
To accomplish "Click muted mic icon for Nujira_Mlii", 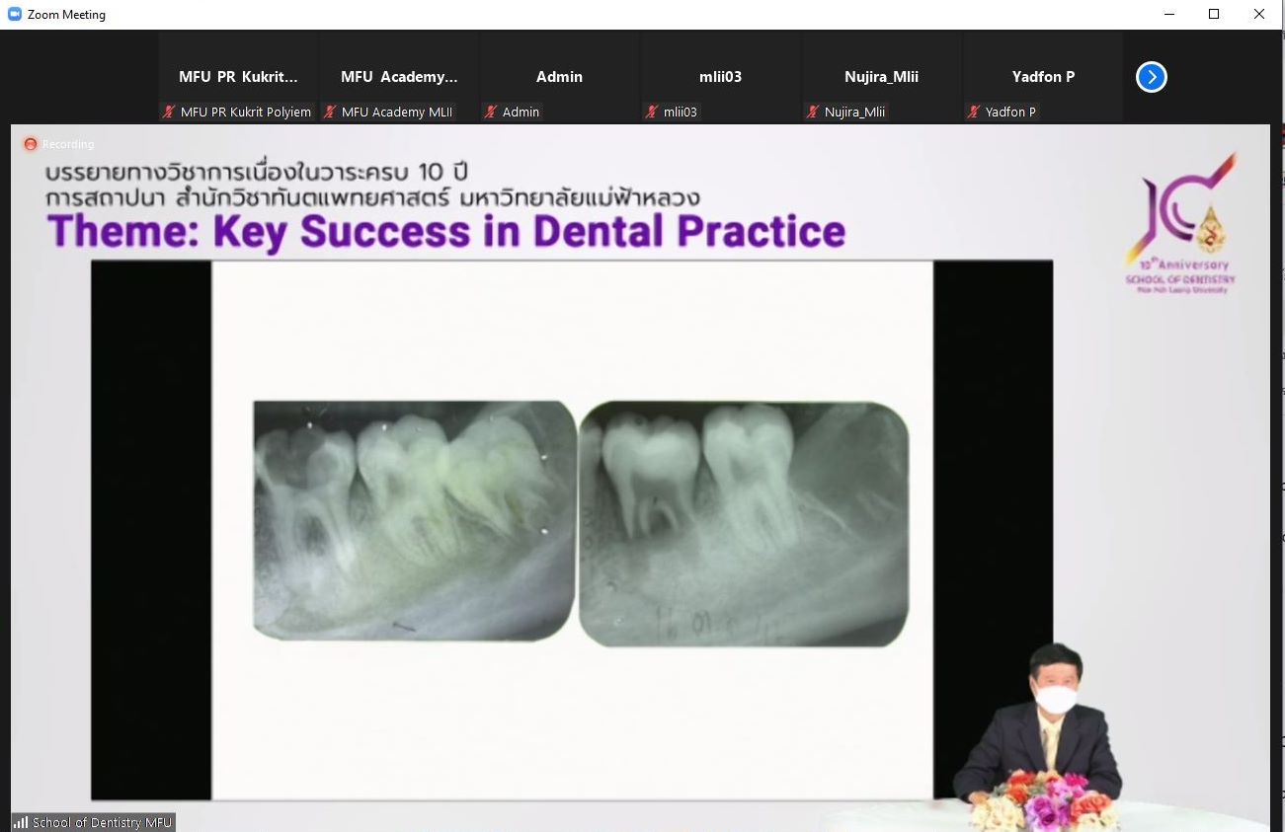I will [x=813, y=113].
